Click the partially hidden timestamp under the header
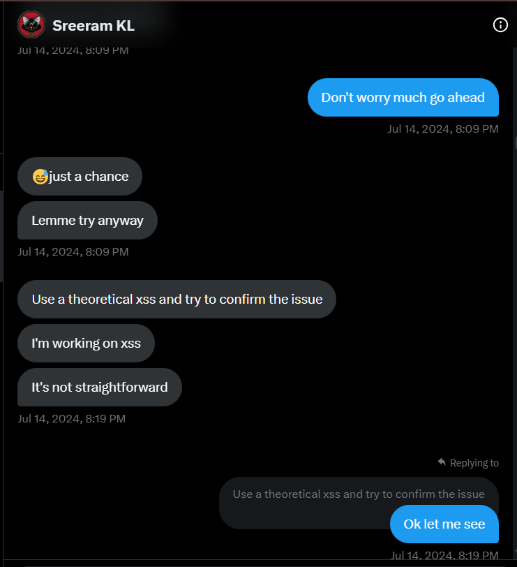Image resolution: width=517 pixels, height=567 pixels. [x=73, y=51]
